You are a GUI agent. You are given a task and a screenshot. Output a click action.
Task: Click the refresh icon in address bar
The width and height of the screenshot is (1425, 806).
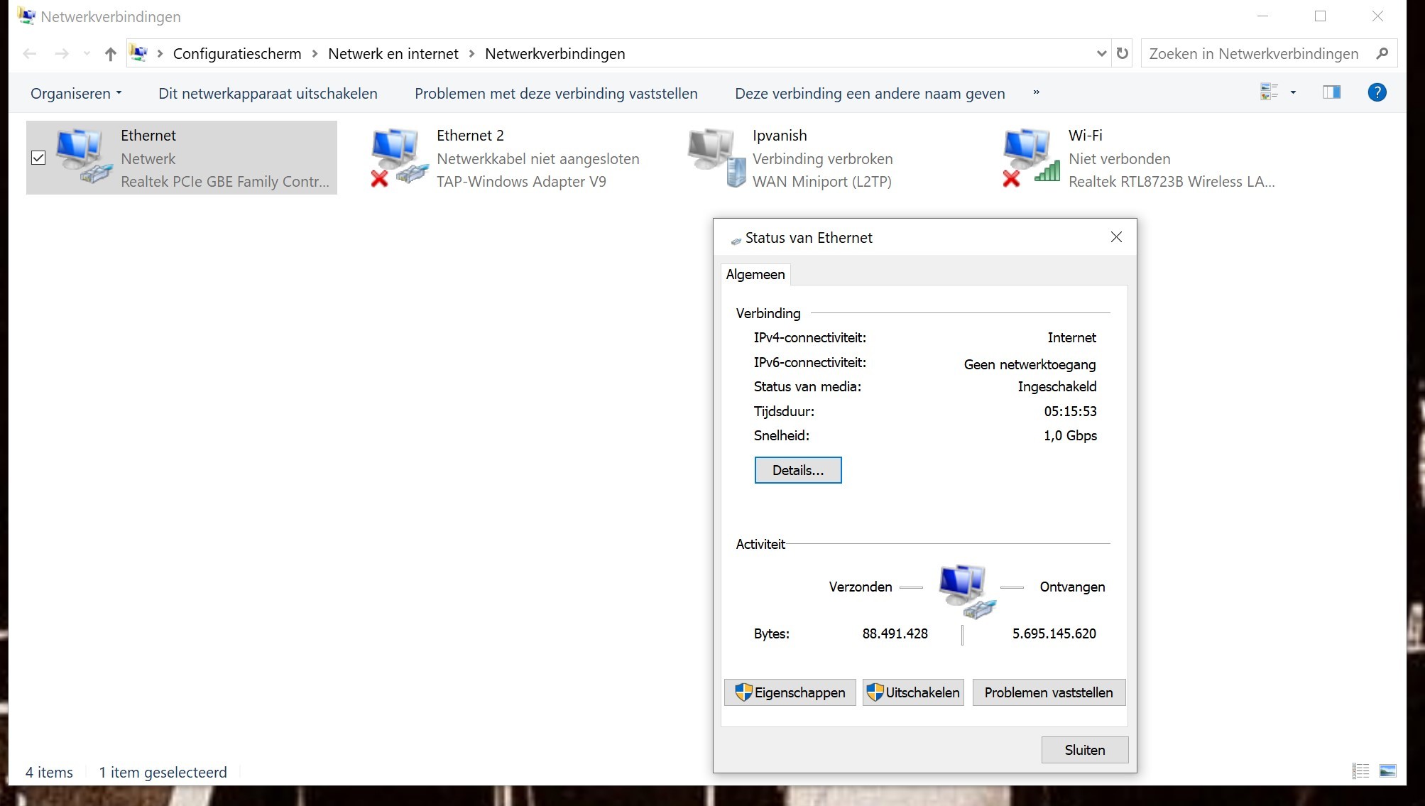click(x=1122, y=53)
